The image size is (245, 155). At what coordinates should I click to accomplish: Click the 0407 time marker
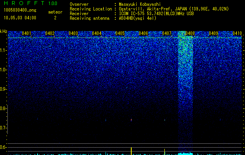[167, 33]
